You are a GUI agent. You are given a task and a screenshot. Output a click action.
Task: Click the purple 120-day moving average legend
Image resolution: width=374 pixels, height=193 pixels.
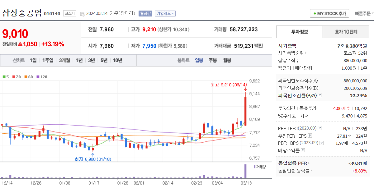click(x=42, y=76)
